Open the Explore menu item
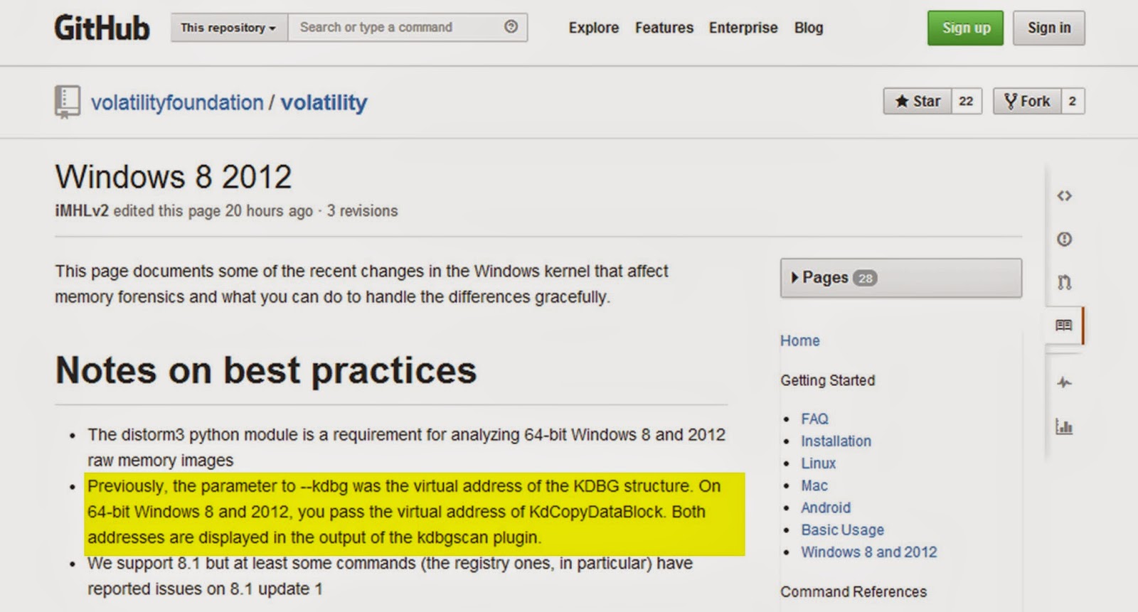This screenshot has width=1138, height=612. click(x=593, y=28)
